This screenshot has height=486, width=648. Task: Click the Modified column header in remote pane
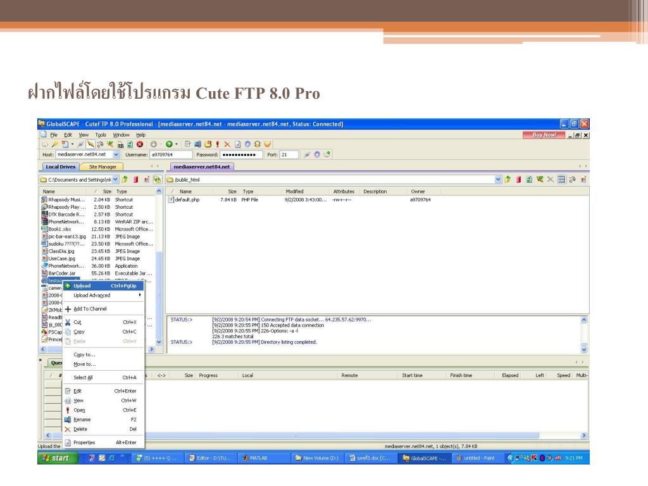point(307,191)
